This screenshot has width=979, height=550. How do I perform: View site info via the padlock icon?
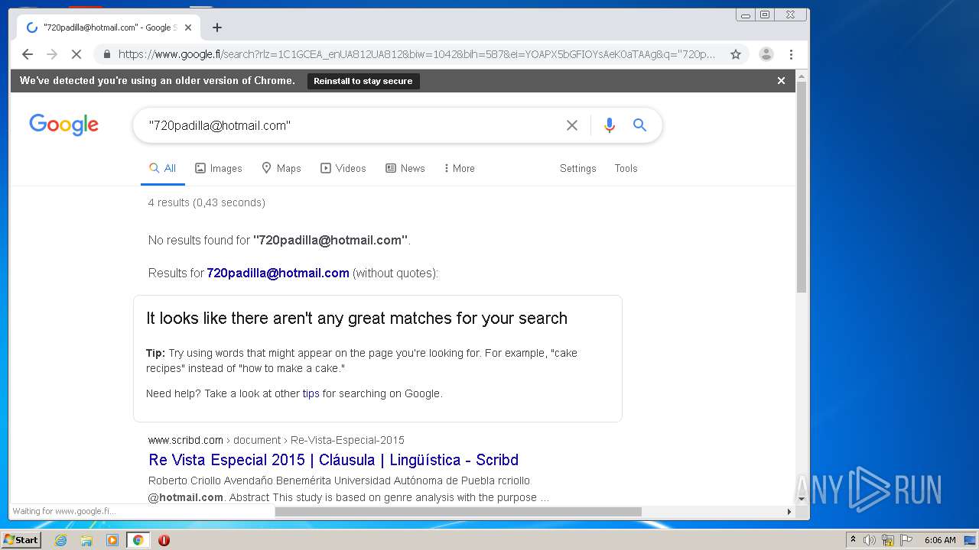click(107, 54)
